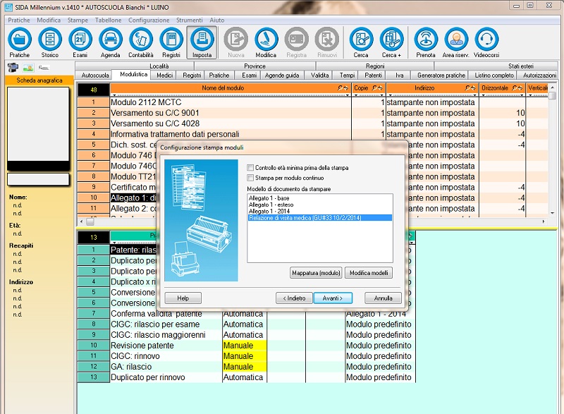Screen dimensions: 564x414
Task: Switch to the Medici tab
Action: [x=165, y=75]
